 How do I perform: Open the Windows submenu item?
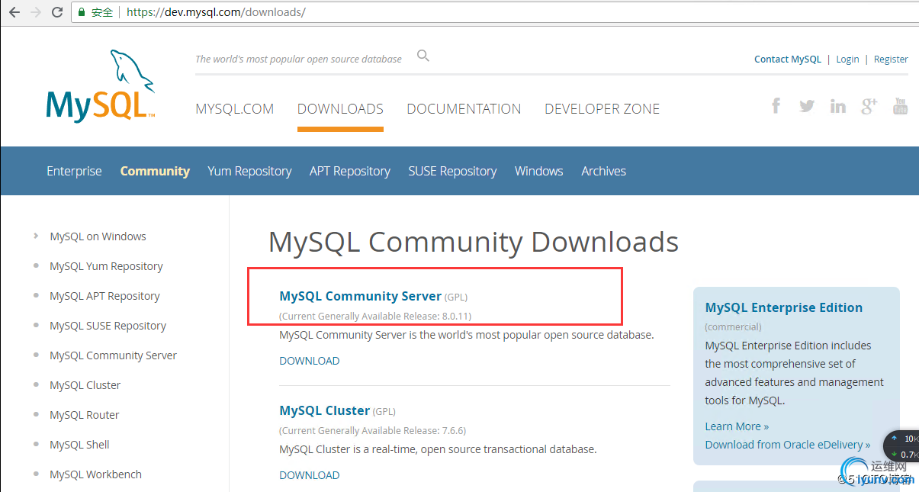(539, 171)
